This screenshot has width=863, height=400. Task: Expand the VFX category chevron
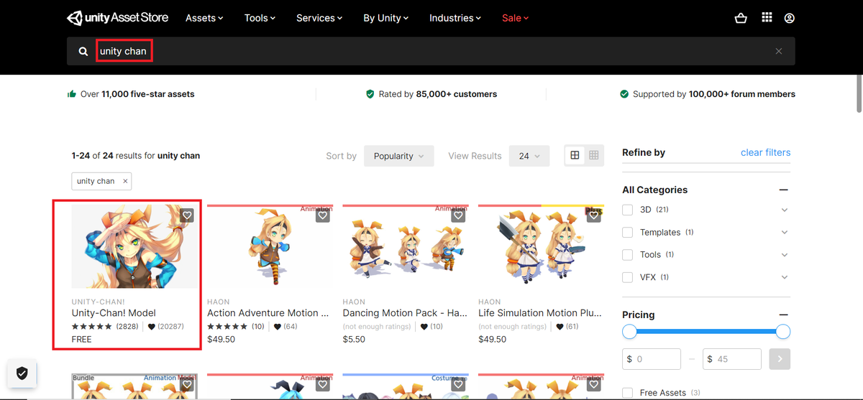pos(785,277)
